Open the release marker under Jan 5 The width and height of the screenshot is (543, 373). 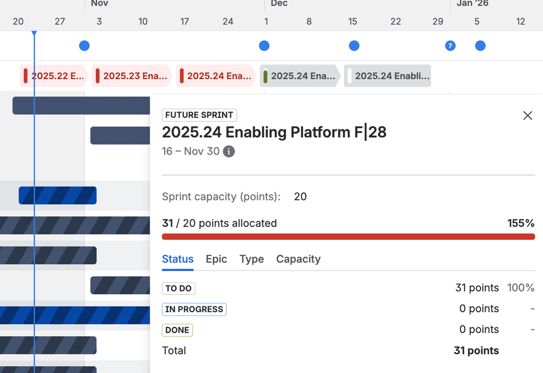click(x=480, y=46)
